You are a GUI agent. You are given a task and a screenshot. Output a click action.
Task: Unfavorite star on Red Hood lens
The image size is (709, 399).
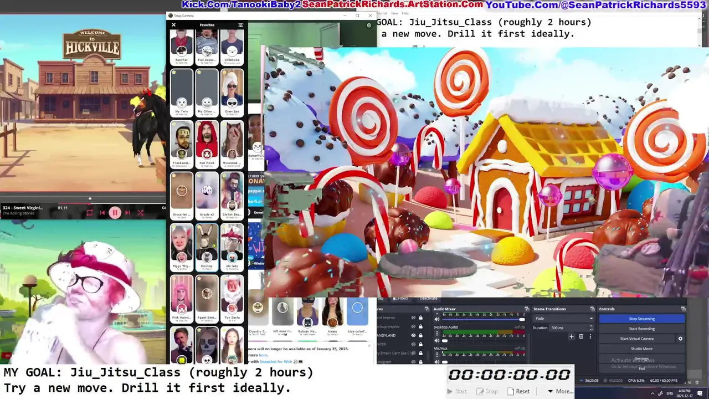coord(199,124)
